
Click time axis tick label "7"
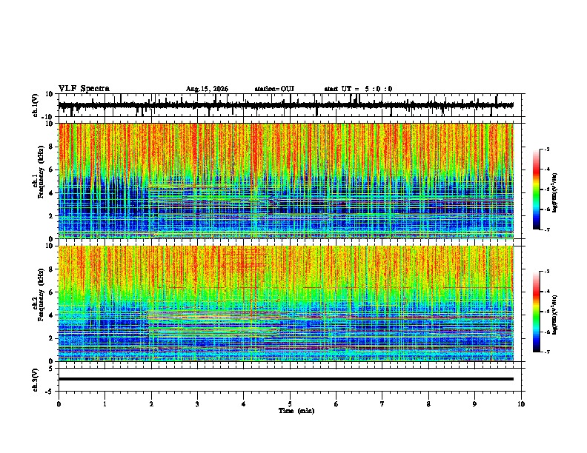click(x=382, y=404)
